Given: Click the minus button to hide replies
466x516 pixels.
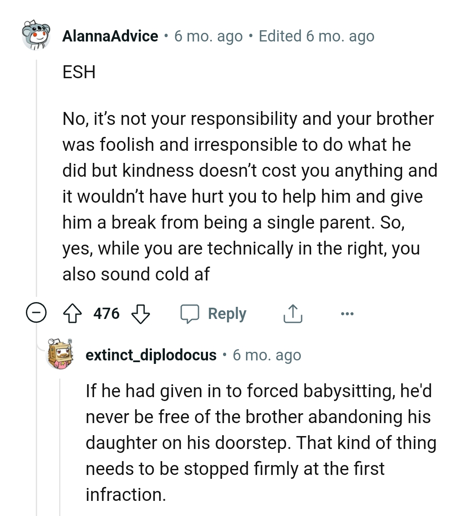Looking at the screenshot, I should pyautogui.click(x=37, y=314).
